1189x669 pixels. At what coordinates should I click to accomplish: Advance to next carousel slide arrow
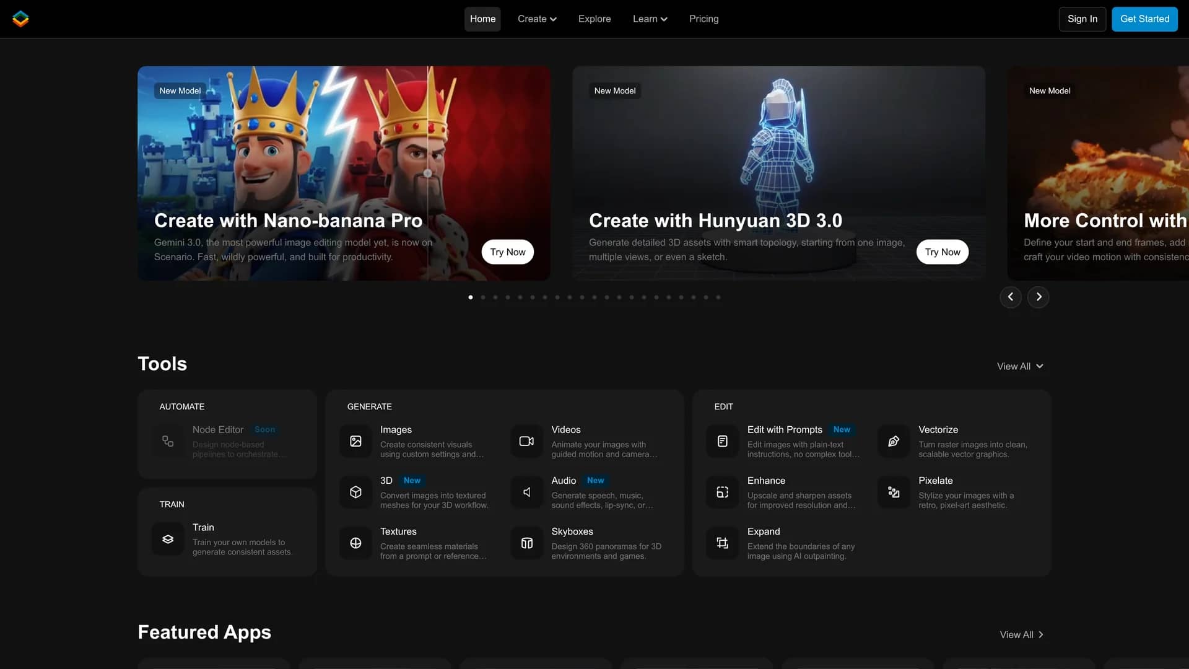(1039, 297)
